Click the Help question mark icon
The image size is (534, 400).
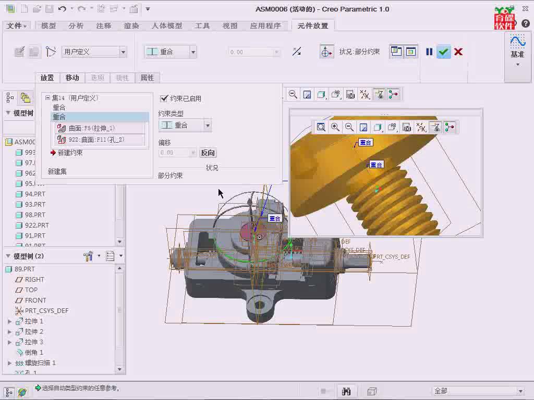click(526, 23)
